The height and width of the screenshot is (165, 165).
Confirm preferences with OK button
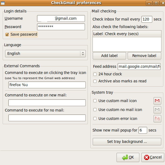pyautogui.click(x=128, y=157)
